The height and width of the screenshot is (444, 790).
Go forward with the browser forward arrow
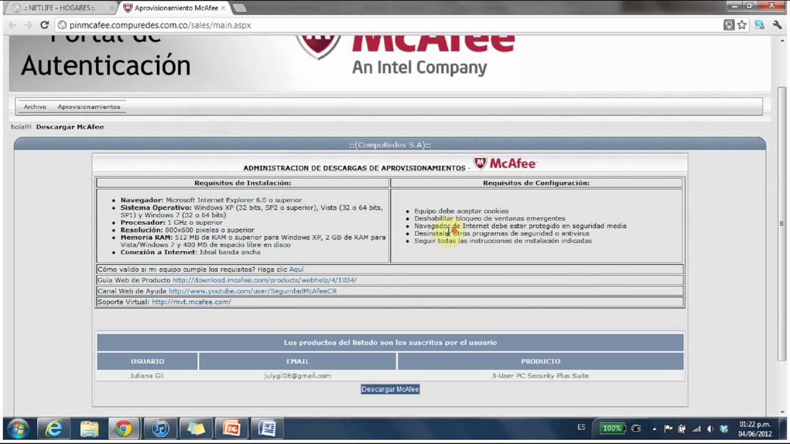click(28, 25)
